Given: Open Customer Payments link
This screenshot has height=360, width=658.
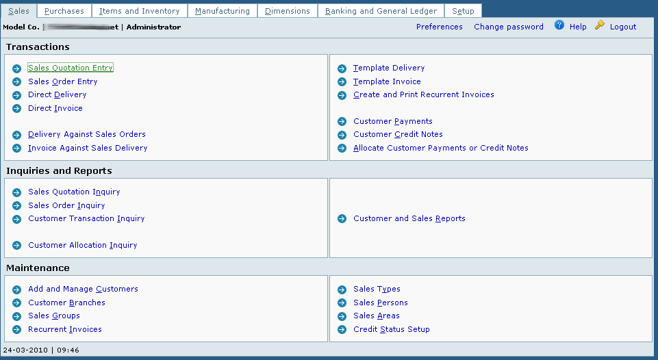Looking at the screenshot, I should point(393,121).
